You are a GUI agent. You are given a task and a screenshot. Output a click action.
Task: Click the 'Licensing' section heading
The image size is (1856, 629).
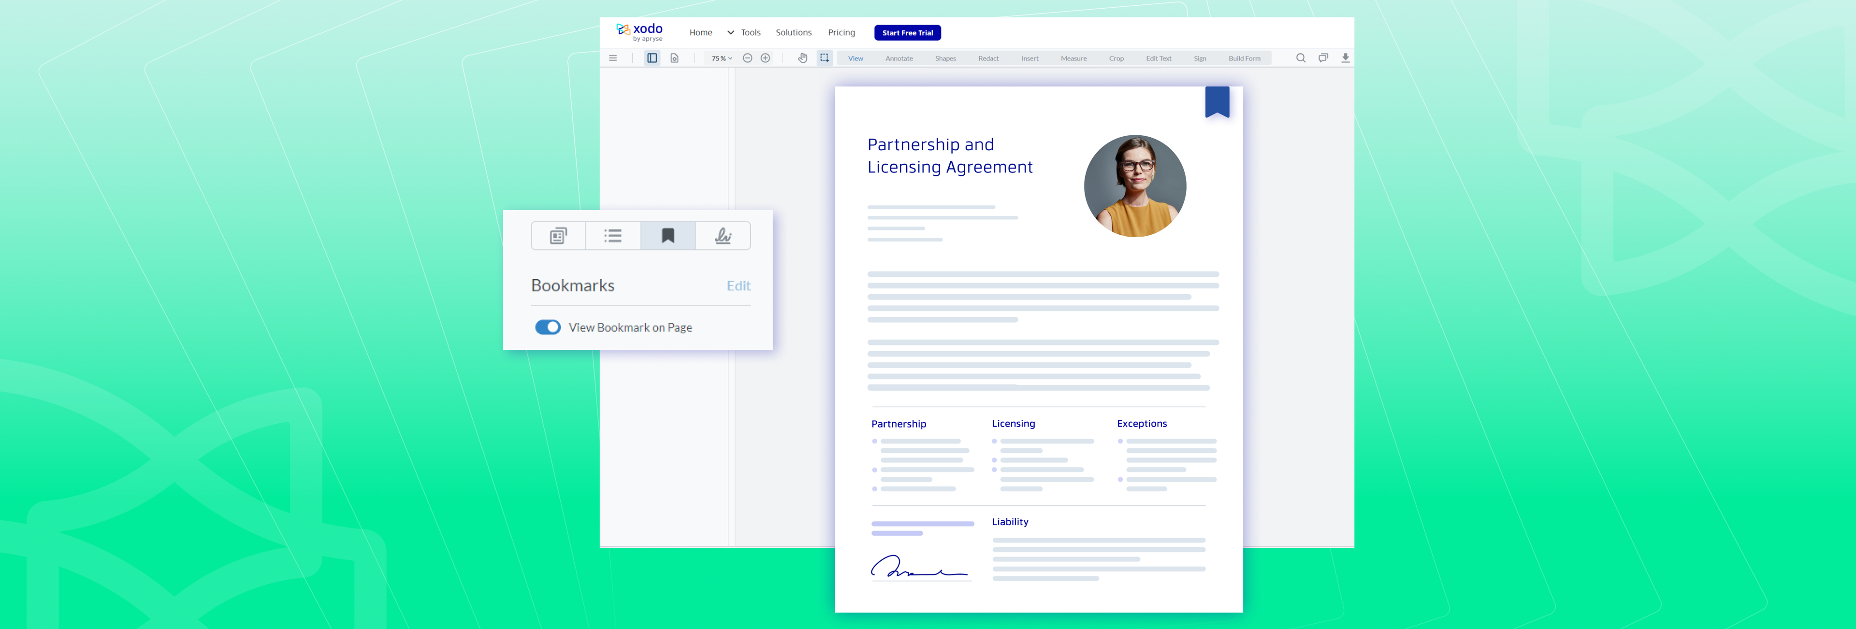1013,424
